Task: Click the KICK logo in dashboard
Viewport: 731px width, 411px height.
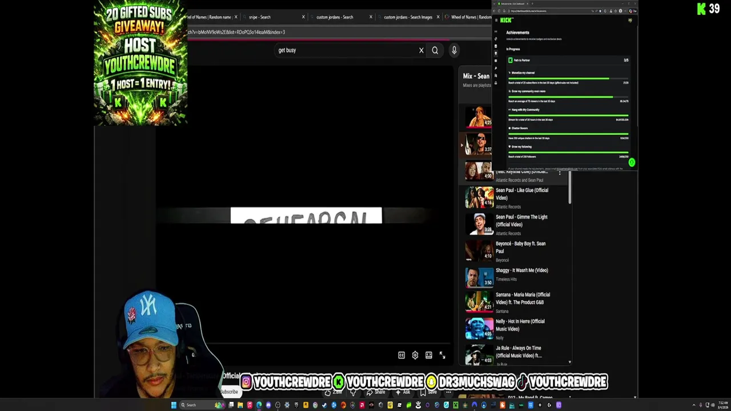Action: click(506, 20)
